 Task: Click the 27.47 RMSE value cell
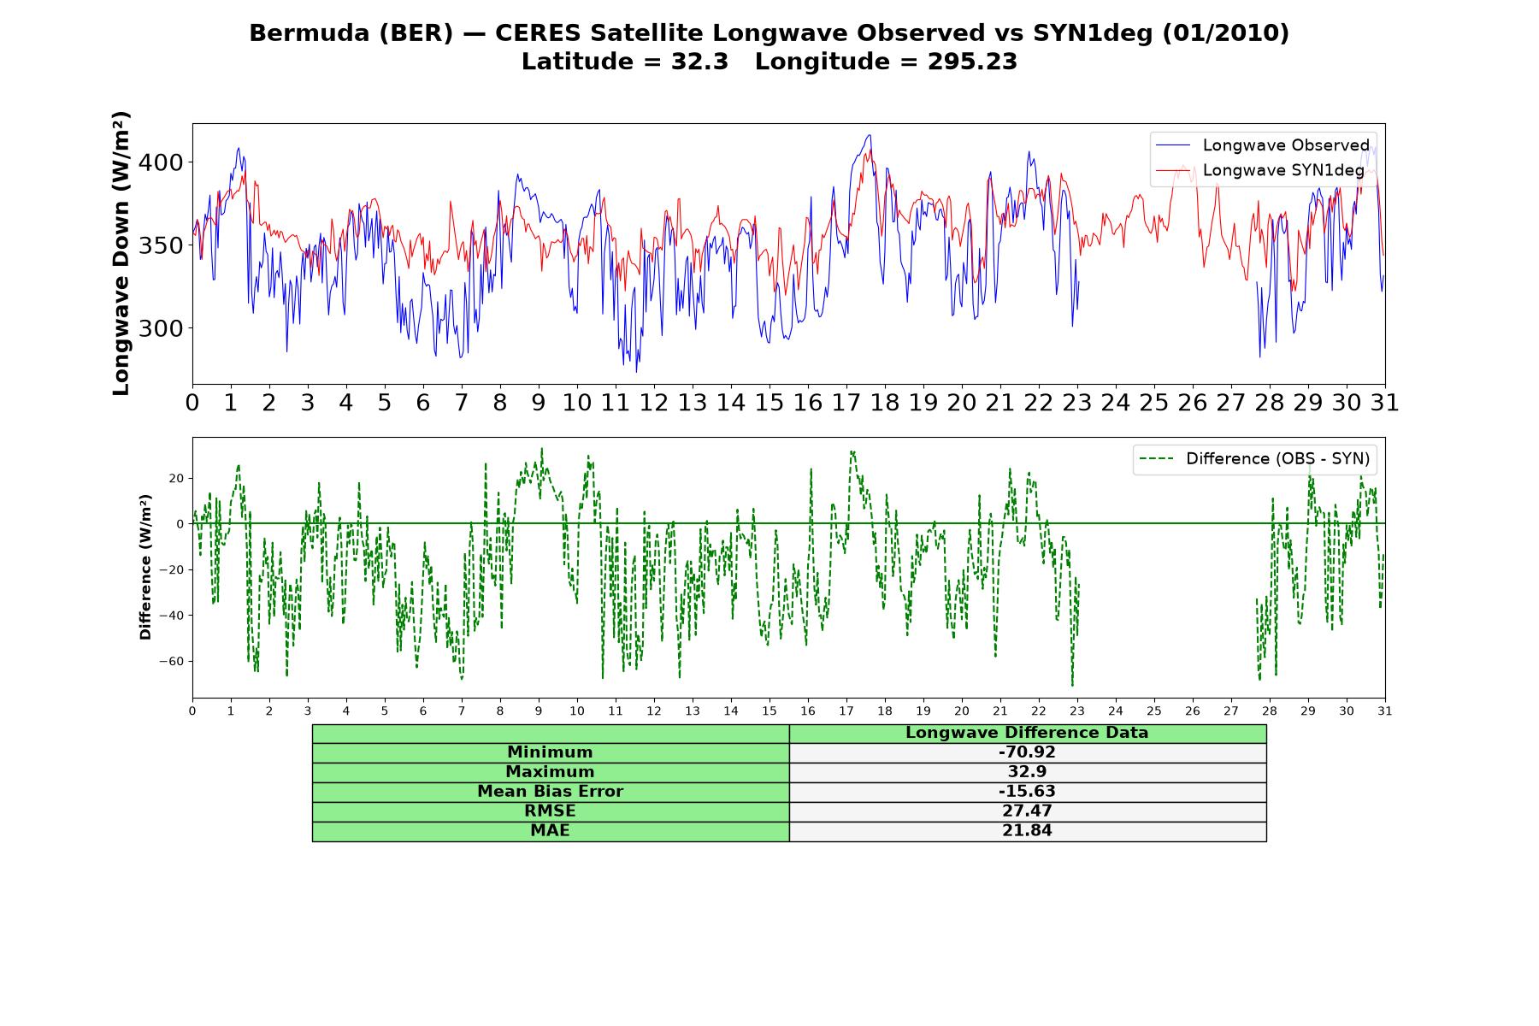pos(1027,811)
